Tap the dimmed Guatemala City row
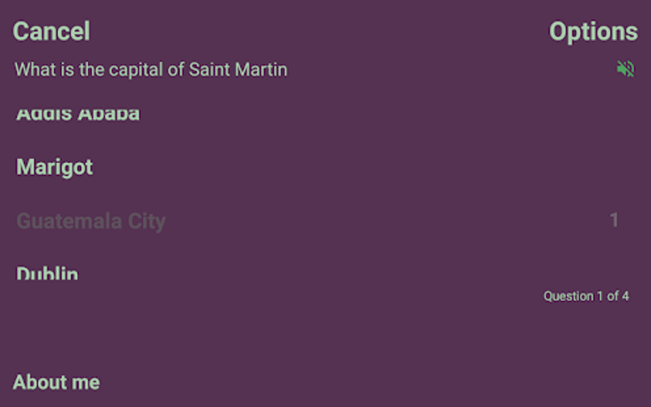Image resolution: width=651 pixels, height=407 pixels. tap(91, 221)
